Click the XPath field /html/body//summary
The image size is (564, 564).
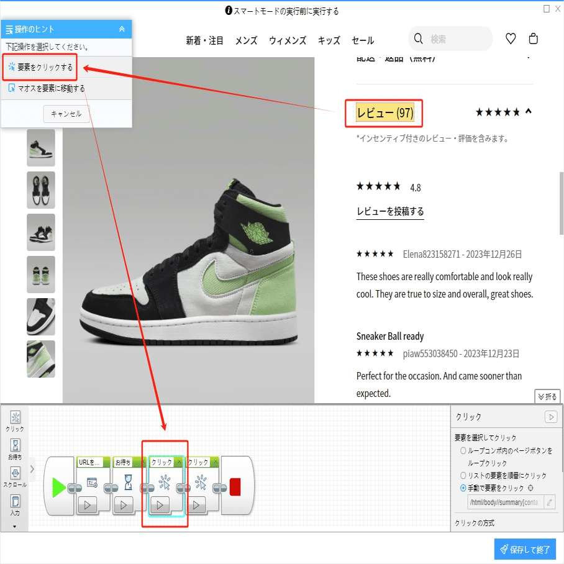506,502
